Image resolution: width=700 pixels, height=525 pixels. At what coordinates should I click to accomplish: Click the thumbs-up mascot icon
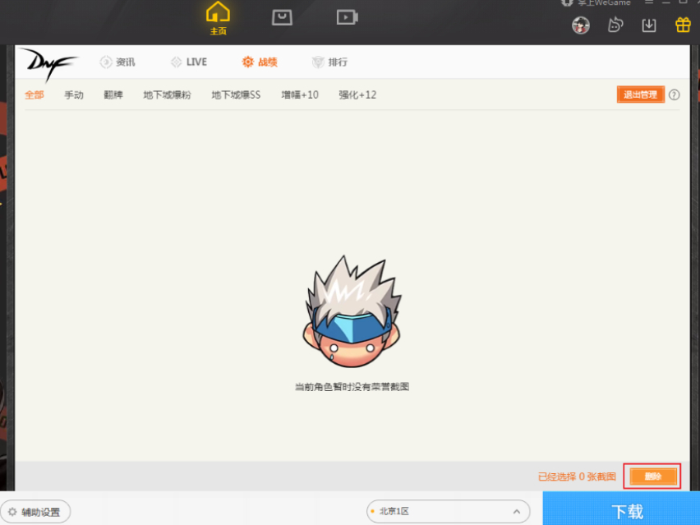(x=615, y=25)
